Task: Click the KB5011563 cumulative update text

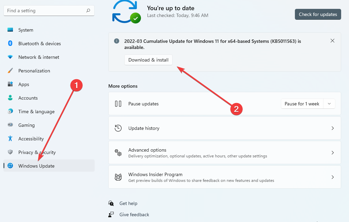Action: coord(212,44)
